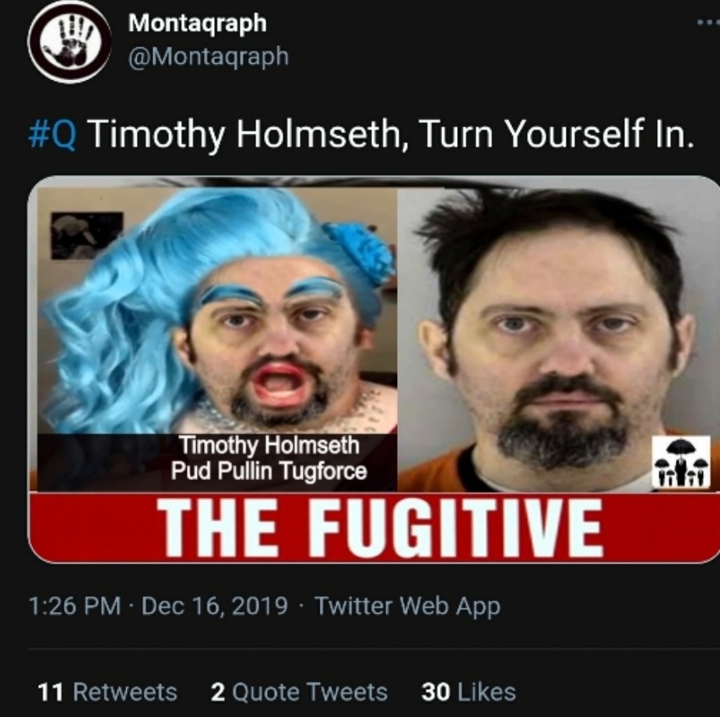Click the Pud Pullin Tugforce caption line

[269, 470]
